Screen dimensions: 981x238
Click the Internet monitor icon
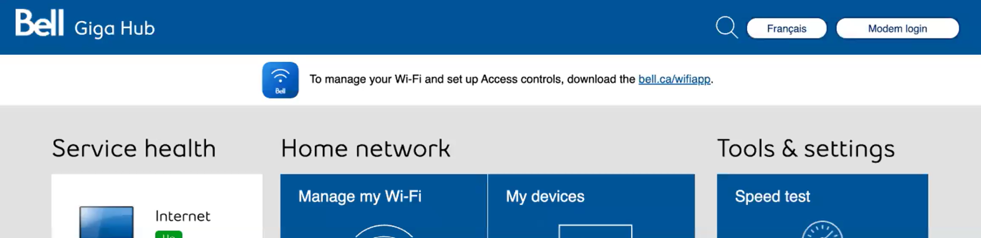point(106,223)
